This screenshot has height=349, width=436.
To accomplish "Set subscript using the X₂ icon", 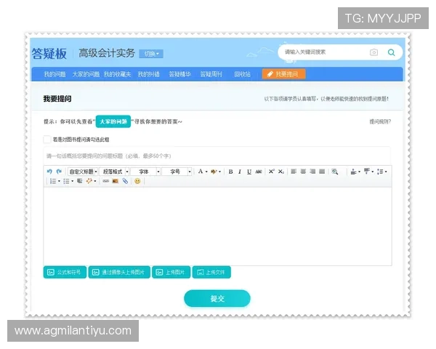I will pos(280,172).
